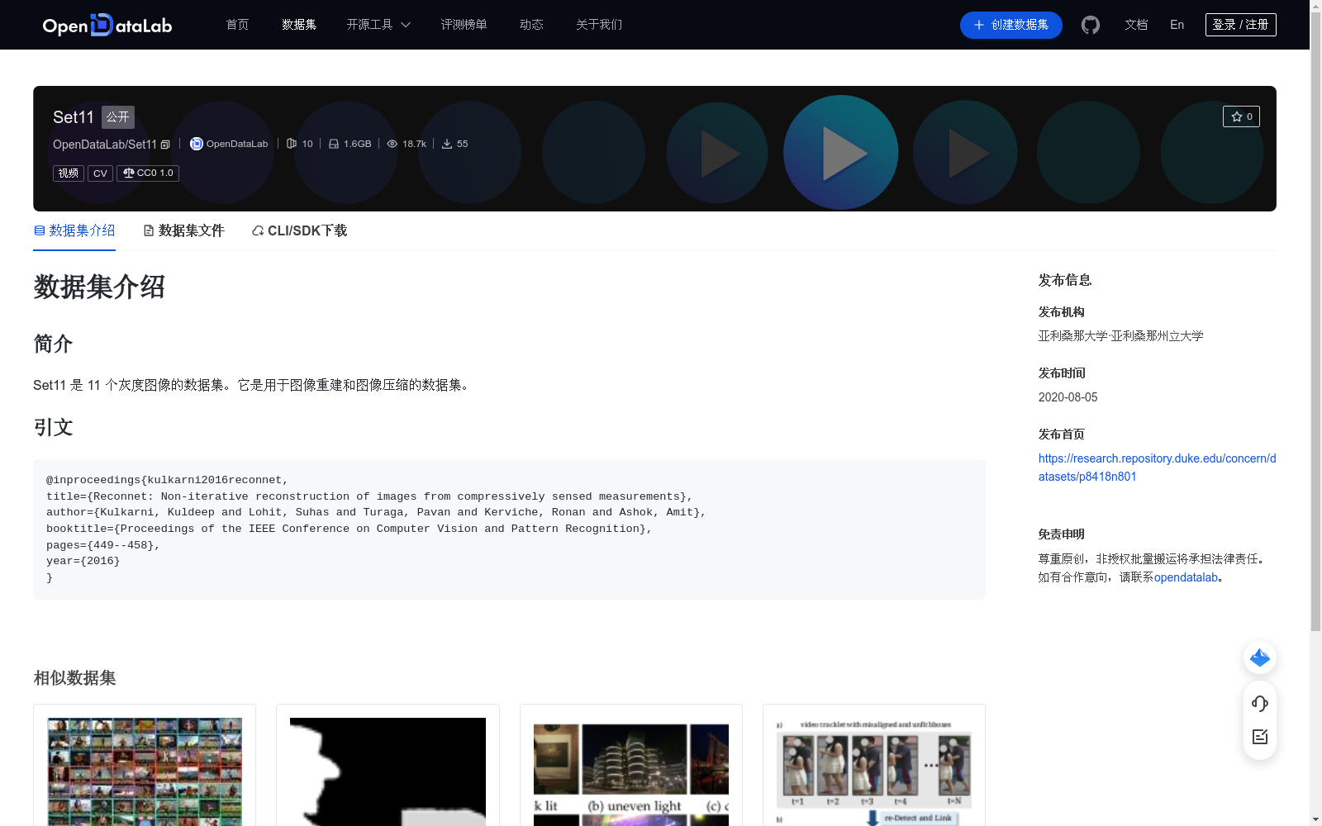
Task: Open the headset customer support icon
Action: tap(1259, 704)
